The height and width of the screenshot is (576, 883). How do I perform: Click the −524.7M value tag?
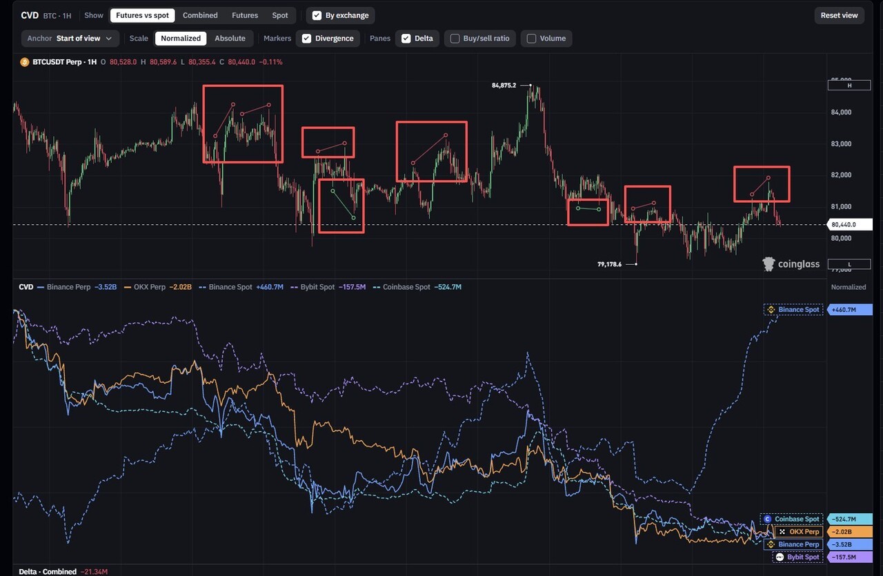click(850, 519)
